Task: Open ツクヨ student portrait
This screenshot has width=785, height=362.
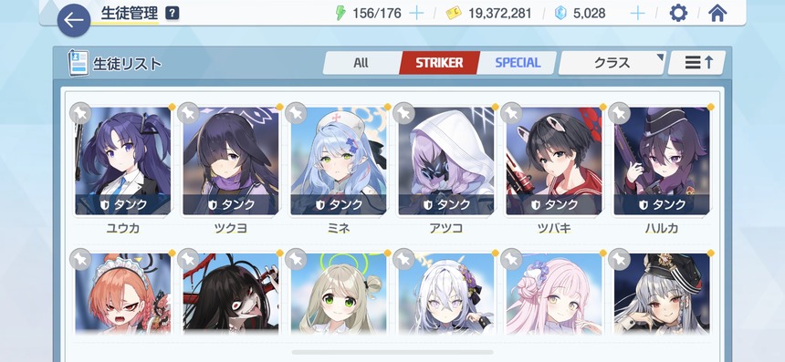Action: tap(230, 161)
